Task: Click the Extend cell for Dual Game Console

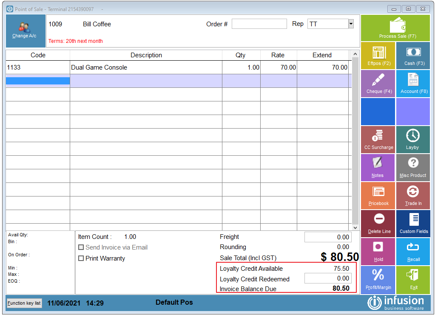Action: pyautogui.click(x=323, y=67)
